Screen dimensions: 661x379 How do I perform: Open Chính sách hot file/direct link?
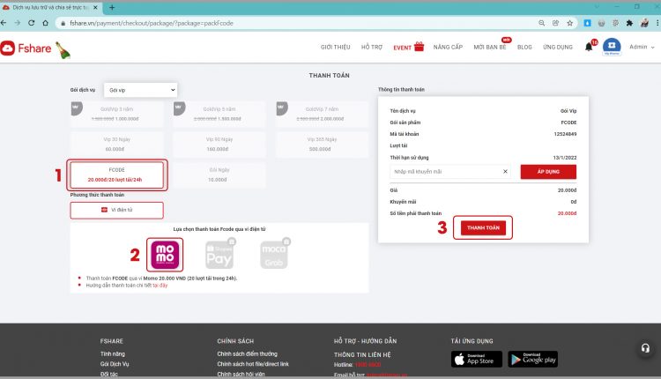[253, 364]
